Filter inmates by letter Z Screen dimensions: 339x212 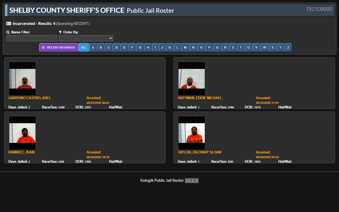pyautogui.click(x=288, y=47)
